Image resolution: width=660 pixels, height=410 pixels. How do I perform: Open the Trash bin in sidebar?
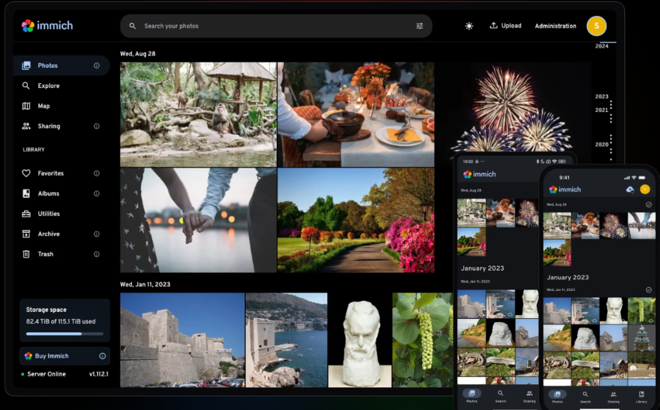pyautogui.click(x=45, y=254)
